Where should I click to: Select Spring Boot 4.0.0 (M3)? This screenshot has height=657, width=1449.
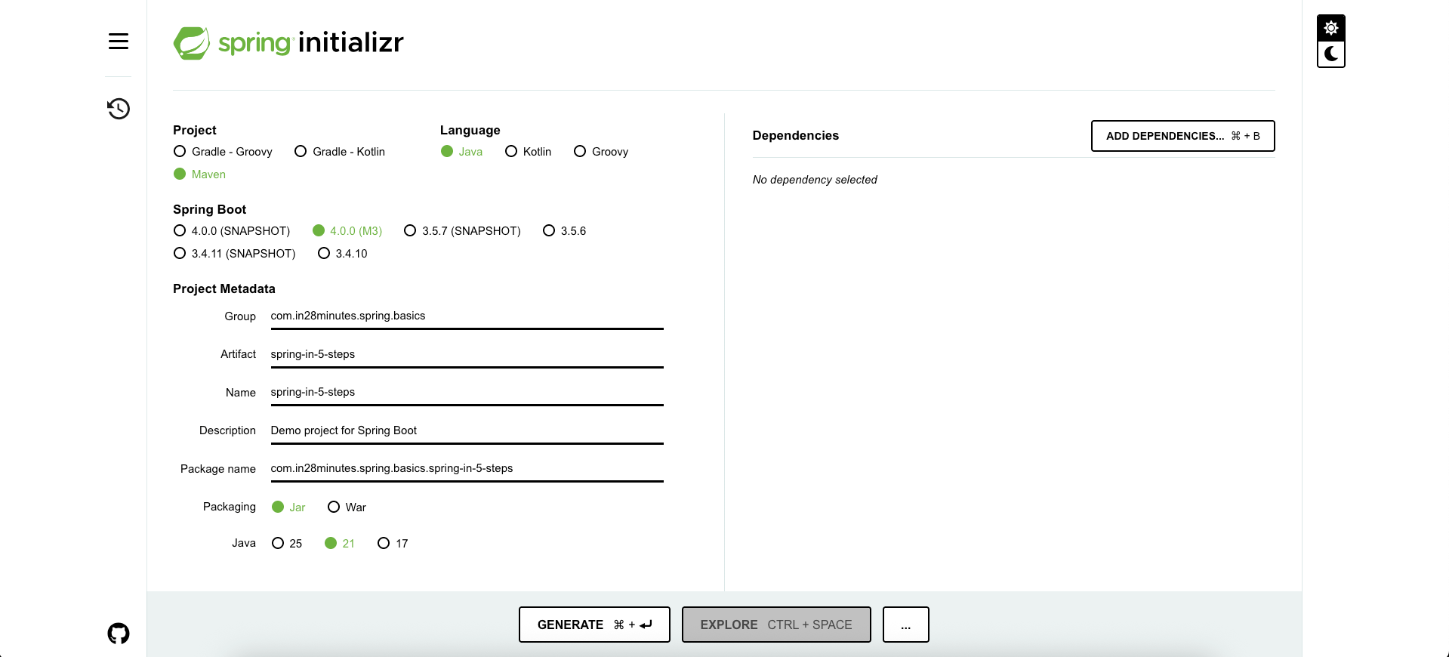tap(347, 231)
